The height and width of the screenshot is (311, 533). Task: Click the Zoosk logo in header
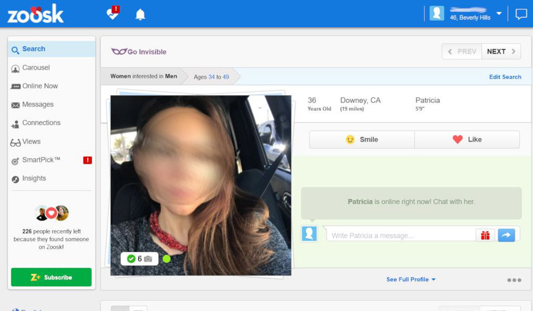click(36, 14)
